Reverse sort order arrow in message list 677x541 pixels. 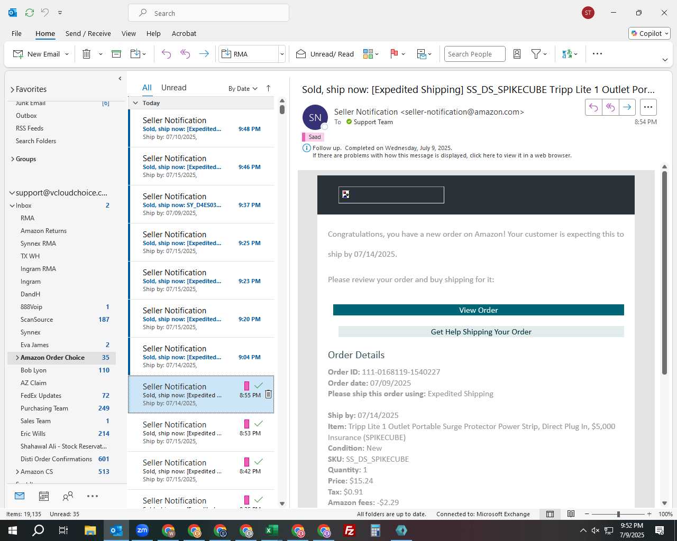pos(268,88)
